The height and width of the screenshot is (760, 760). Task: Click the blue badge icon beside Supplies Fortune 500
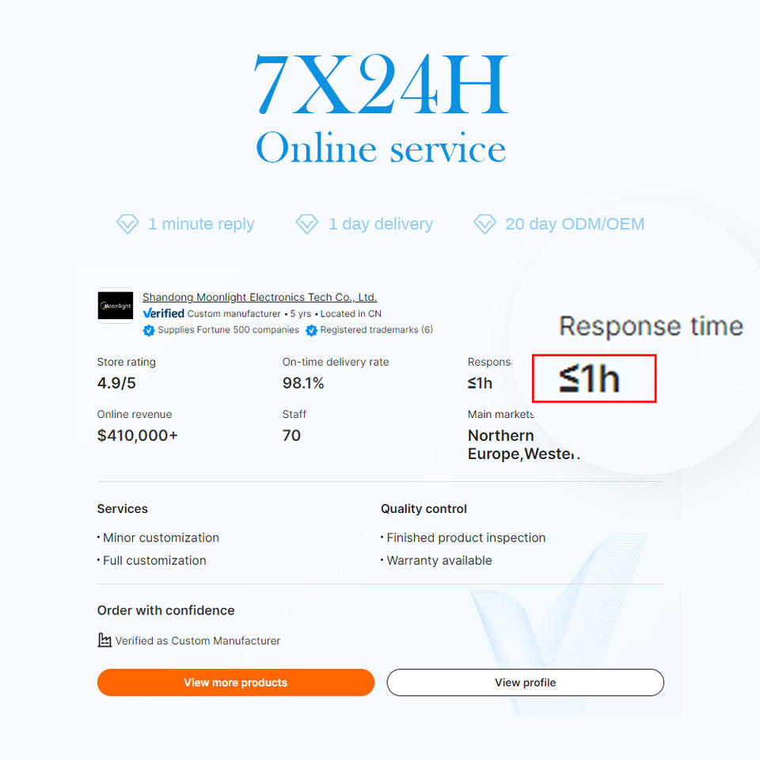(x=149, y=330)
